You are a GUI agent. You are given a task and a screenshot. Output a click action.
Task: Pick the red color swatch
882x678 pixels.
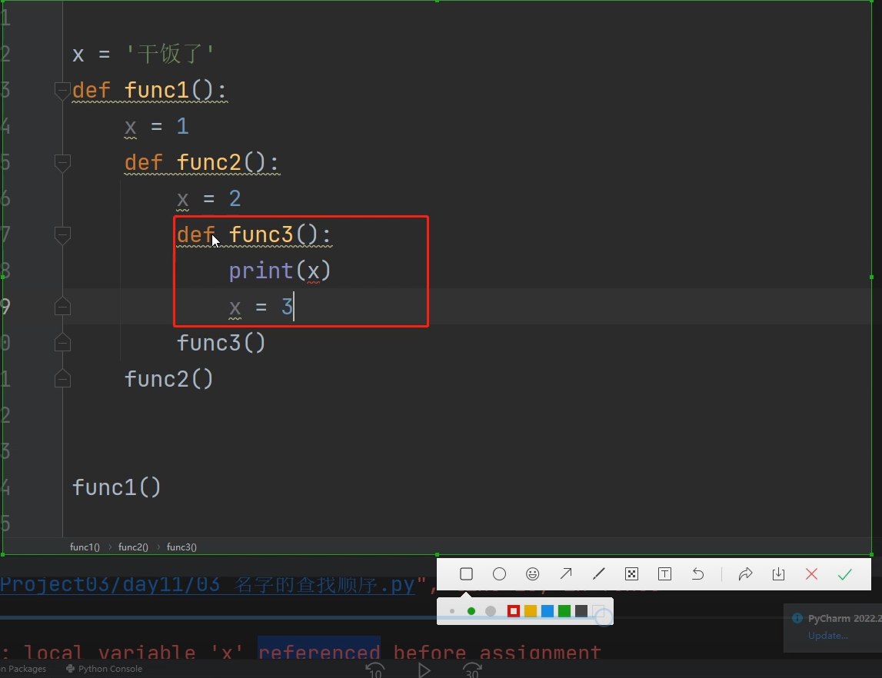point(514,611)
